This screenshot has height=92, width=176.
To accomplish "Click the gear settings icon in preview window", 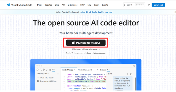I will [x=134, y=66].
